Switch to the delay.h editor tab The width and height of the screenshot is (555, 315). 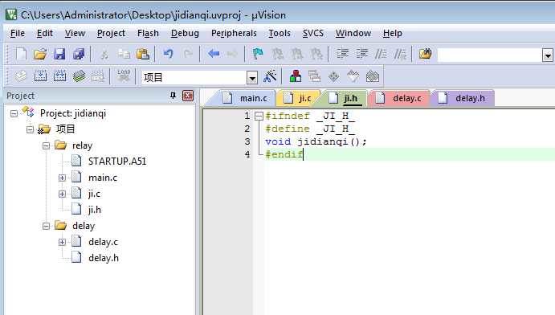(463, 98)
